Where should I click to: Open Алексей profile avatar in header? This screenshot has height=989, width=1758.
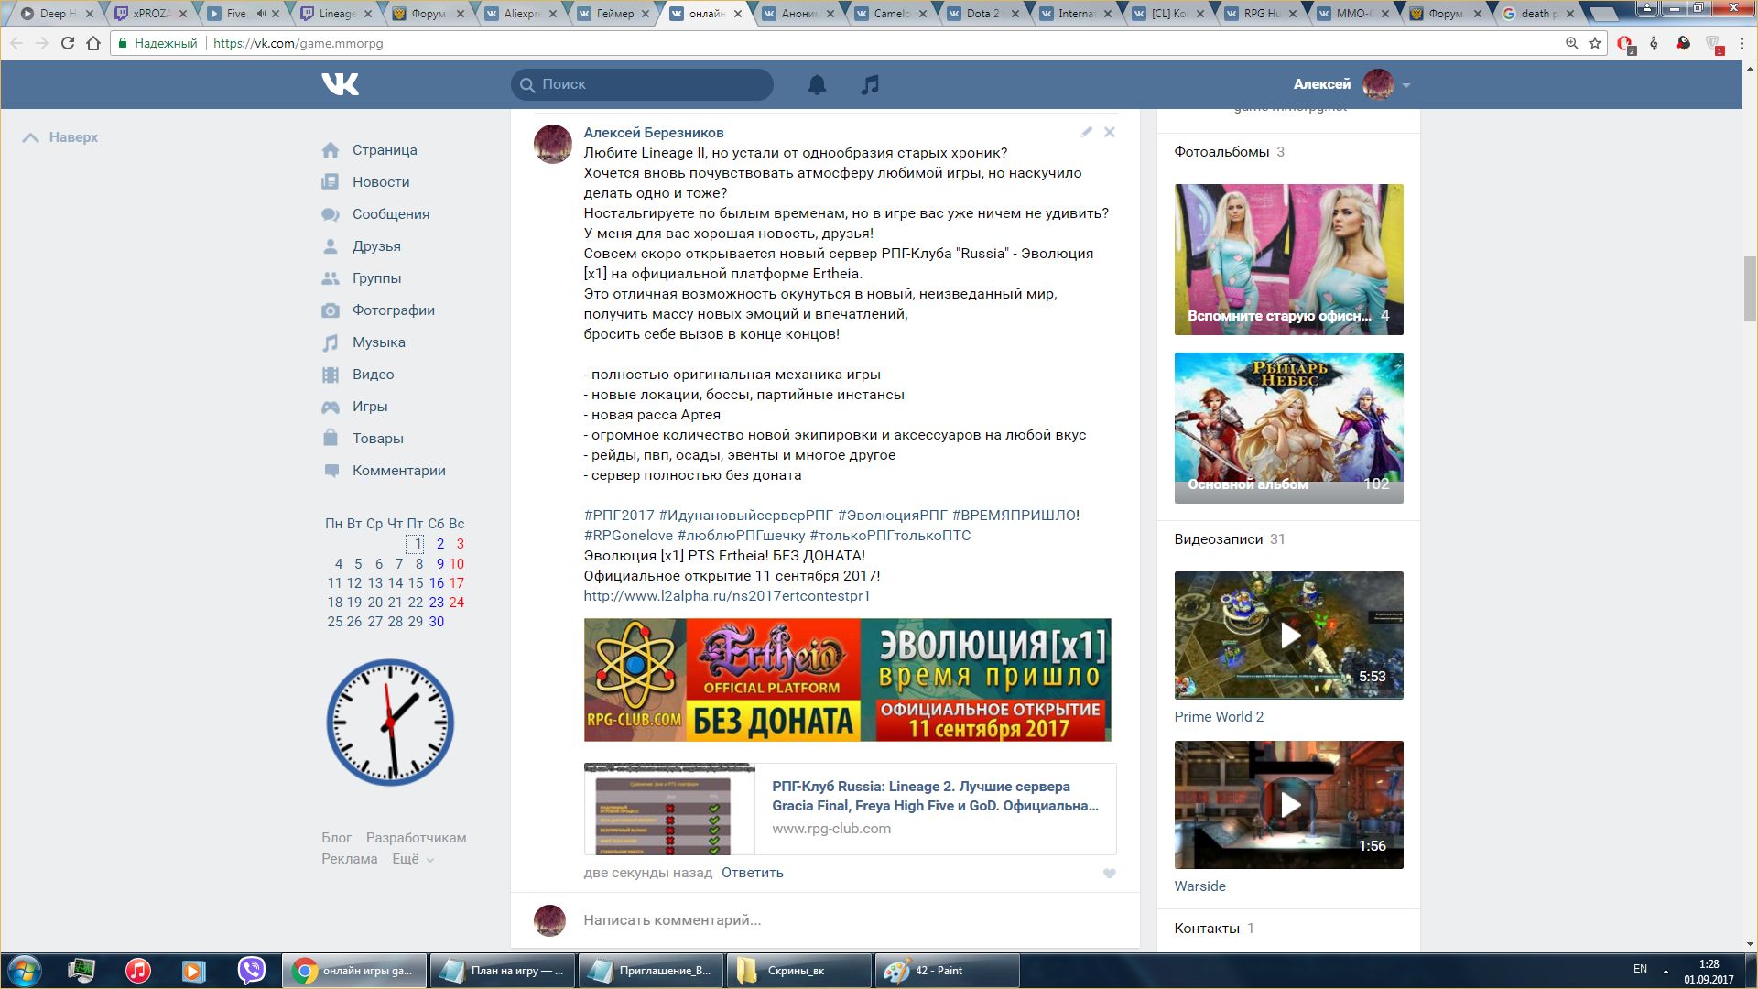tap(1378, 84)
